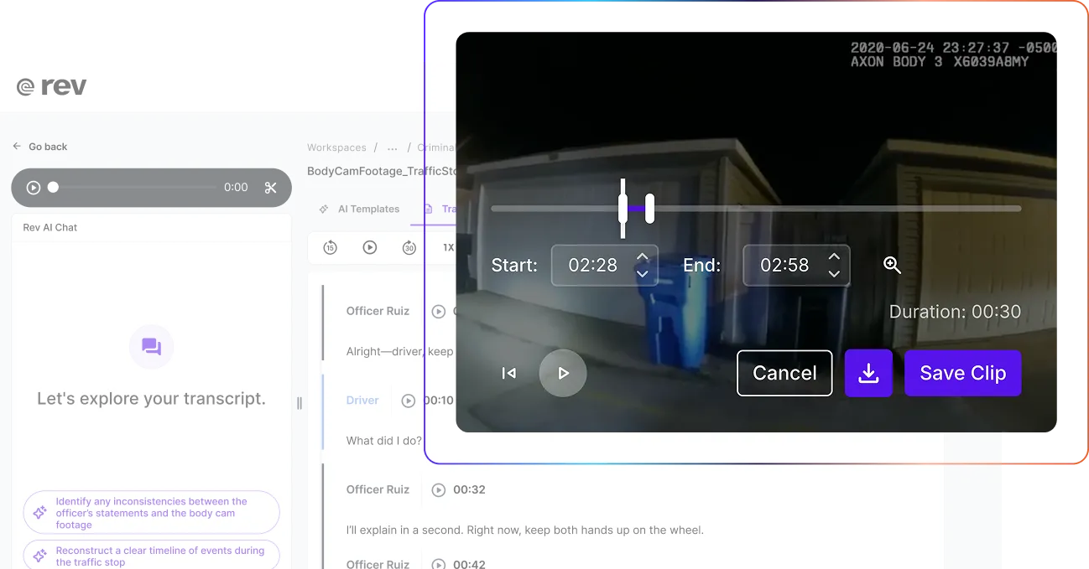This screenshot has height=569, width=1089.
Task: Decrease the Start time with down arrow
Action: tap(643, 274)
